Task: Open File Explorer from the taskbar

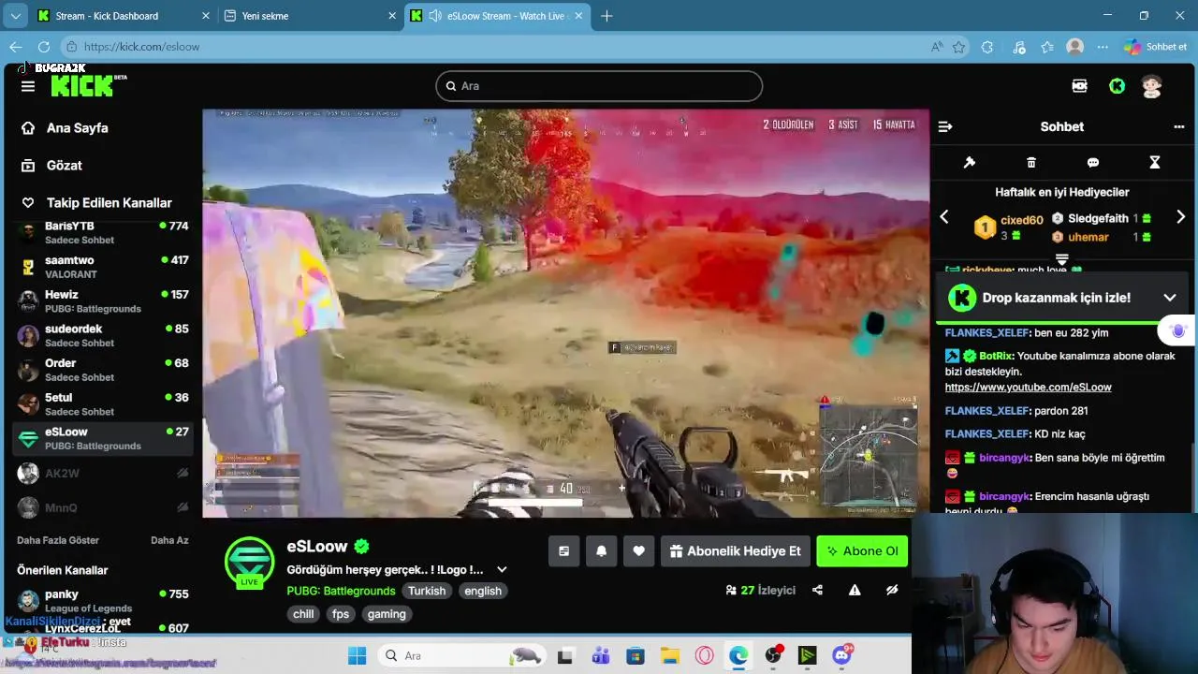Action: pyautogui.click(x=669, y=655)
